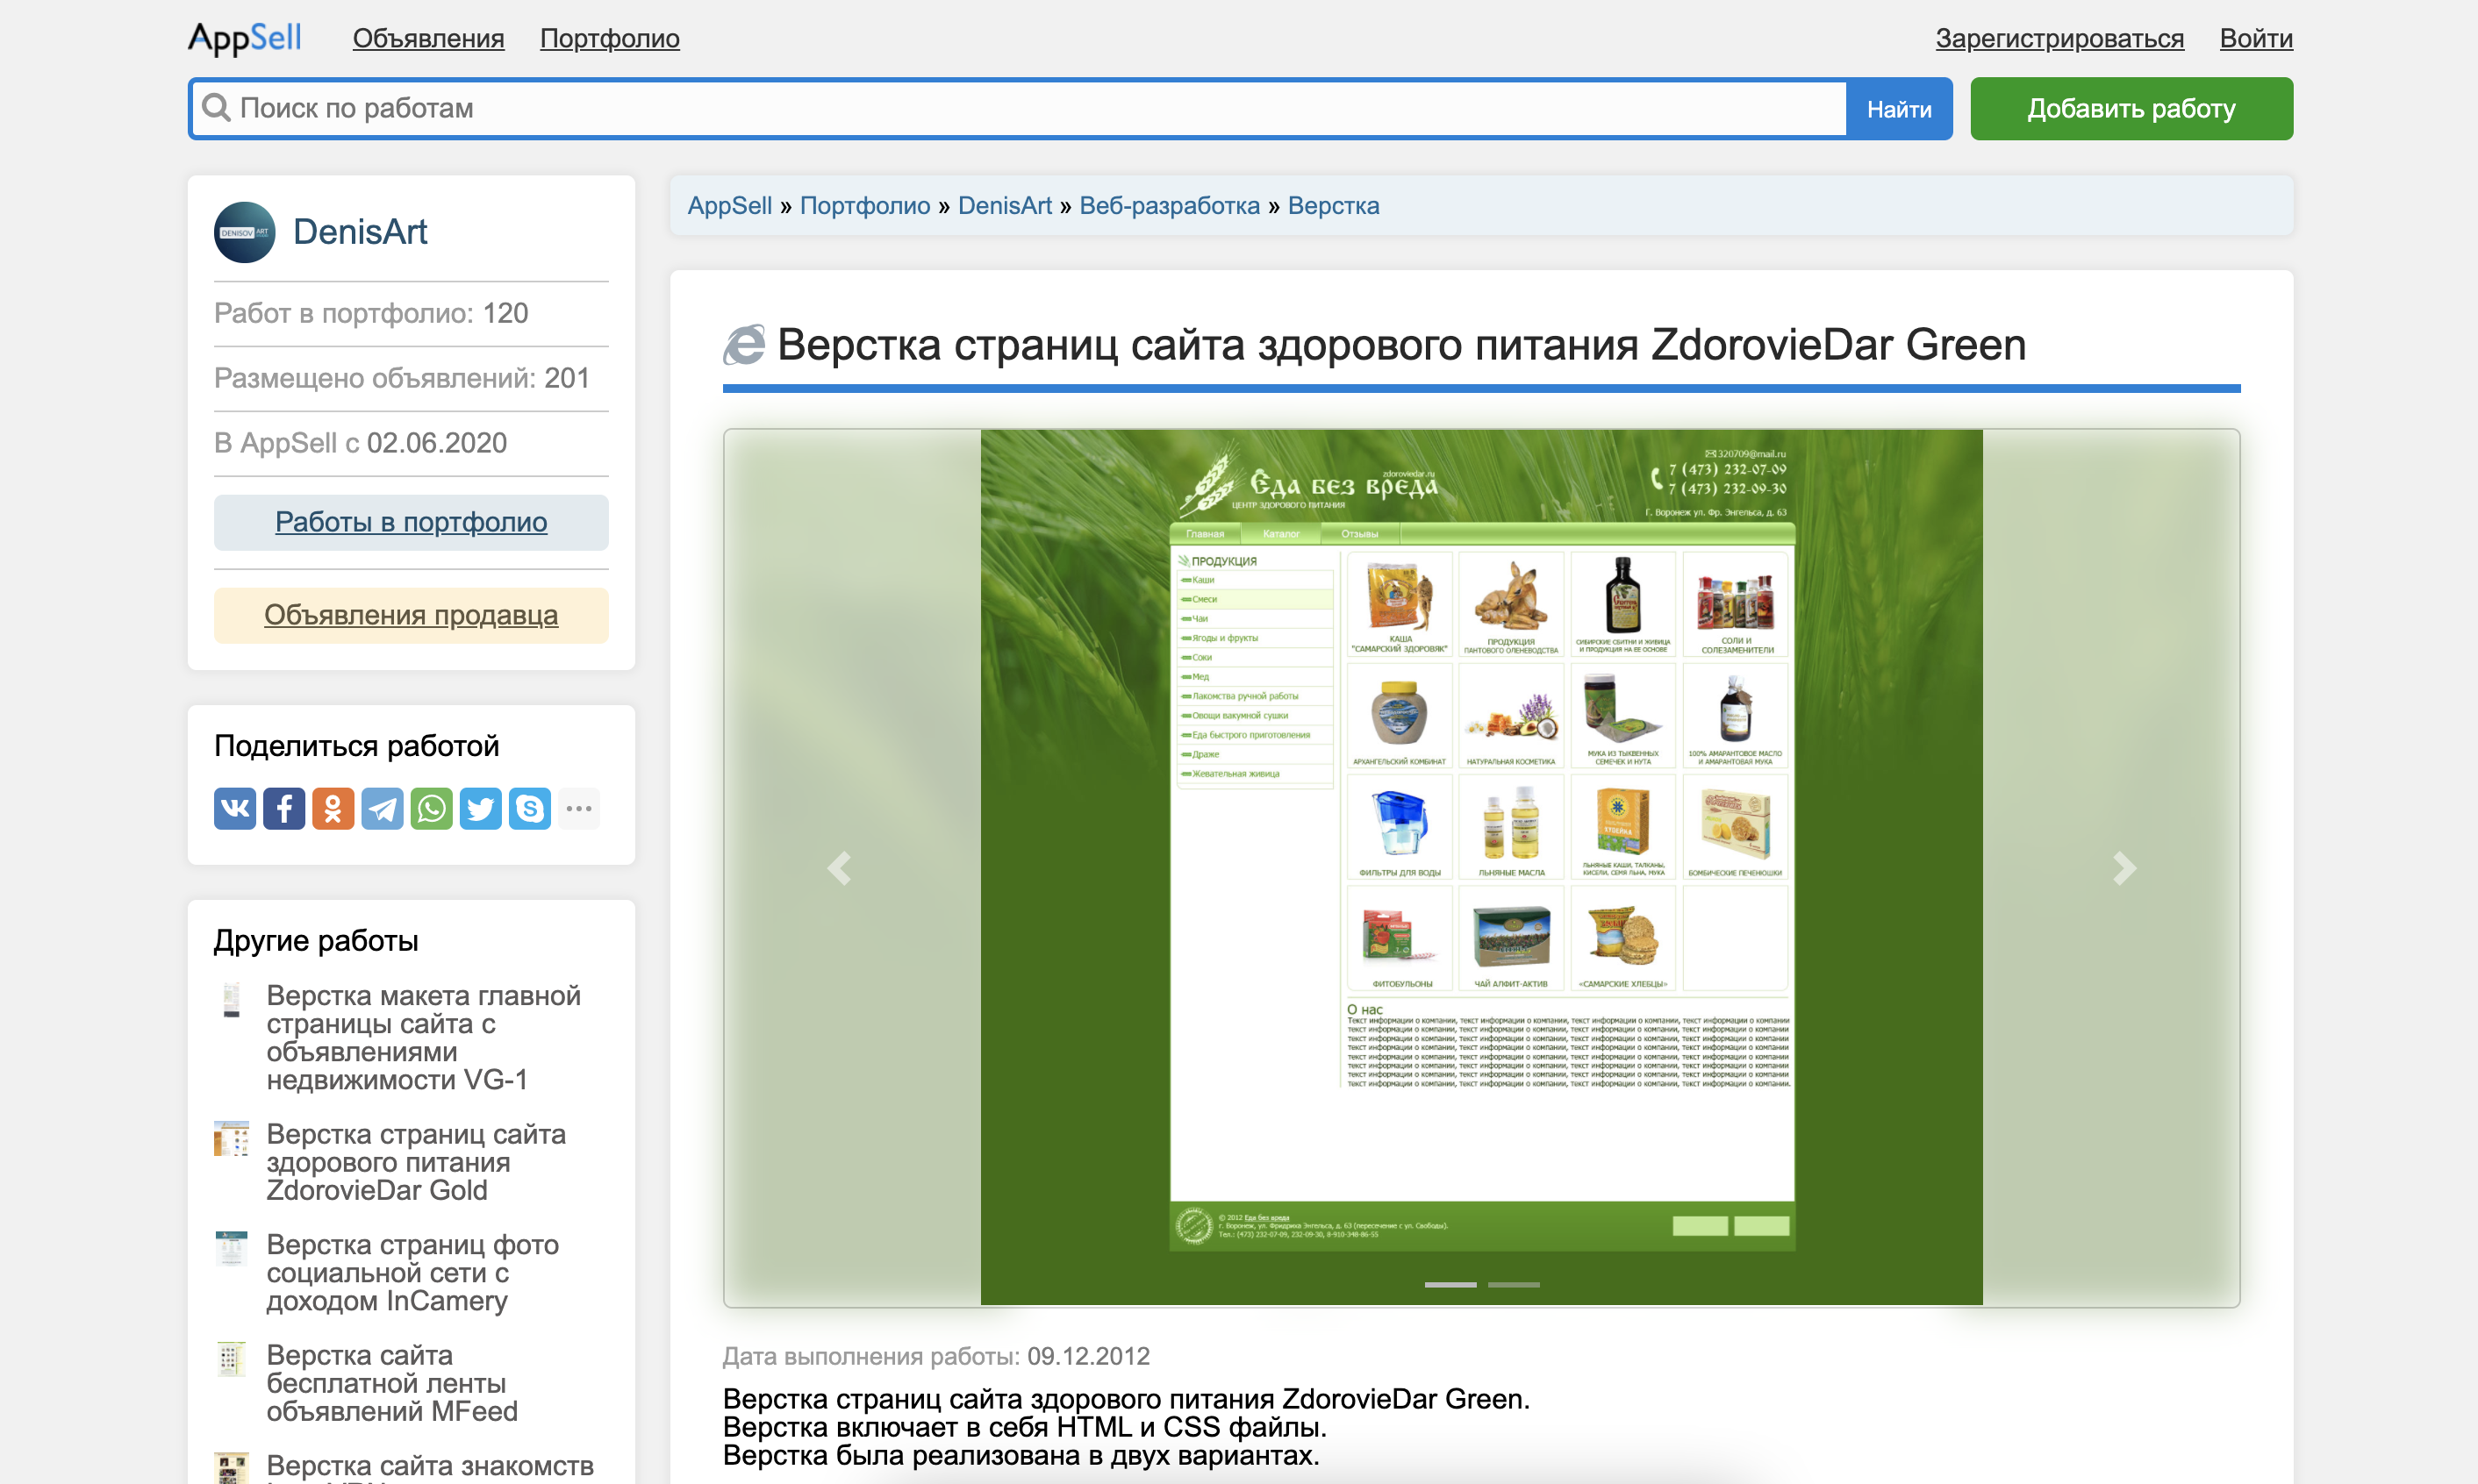Share work via VK icon
This screenshot has width=2478, height=1484.
tap(235, 808)
